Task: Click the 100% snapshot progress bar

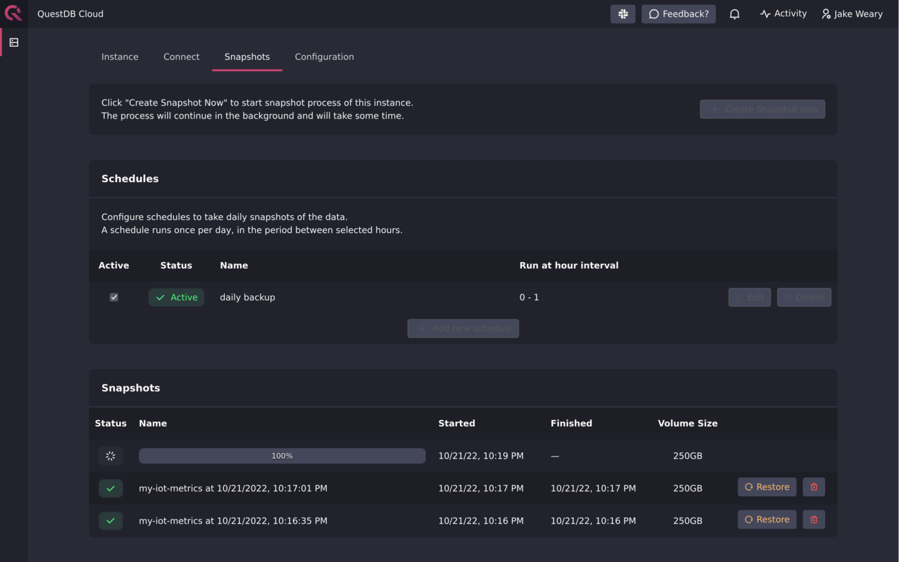Action: click(x=282, y=456)
